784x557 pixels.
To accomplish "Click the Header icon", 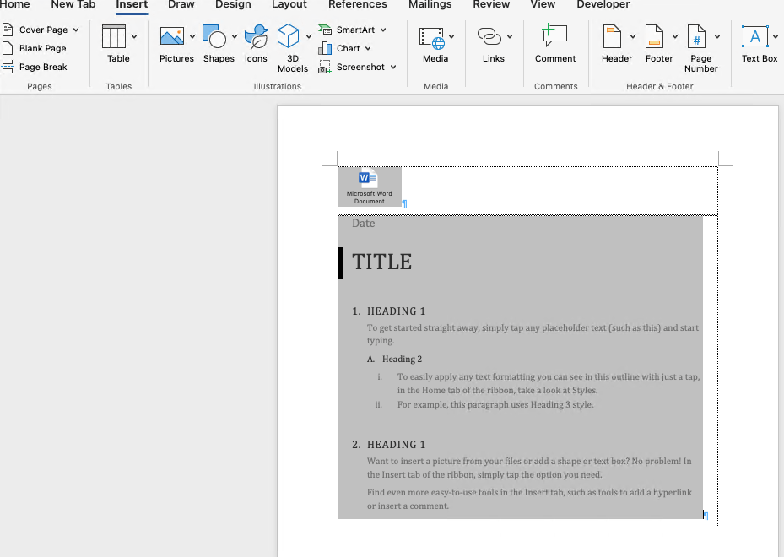I will pyautogui.click(x=612, y=36).
